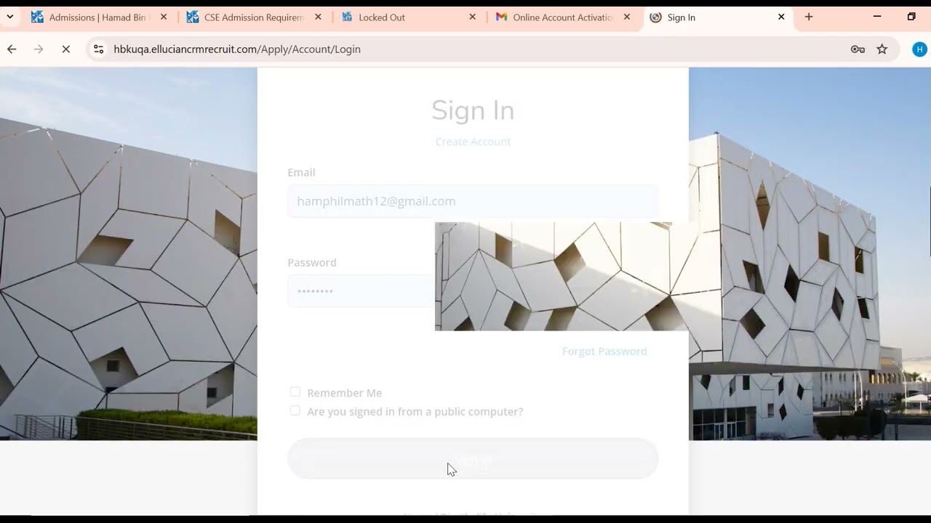Screen dimensions: 931x523
Task: Click the Sign In heading text
Action: [x=473, y=110]
